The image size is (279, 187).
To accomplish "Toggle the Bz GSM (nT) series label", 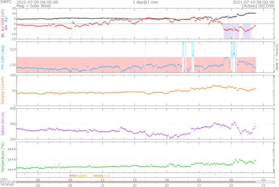I will [x=3, y=20].
